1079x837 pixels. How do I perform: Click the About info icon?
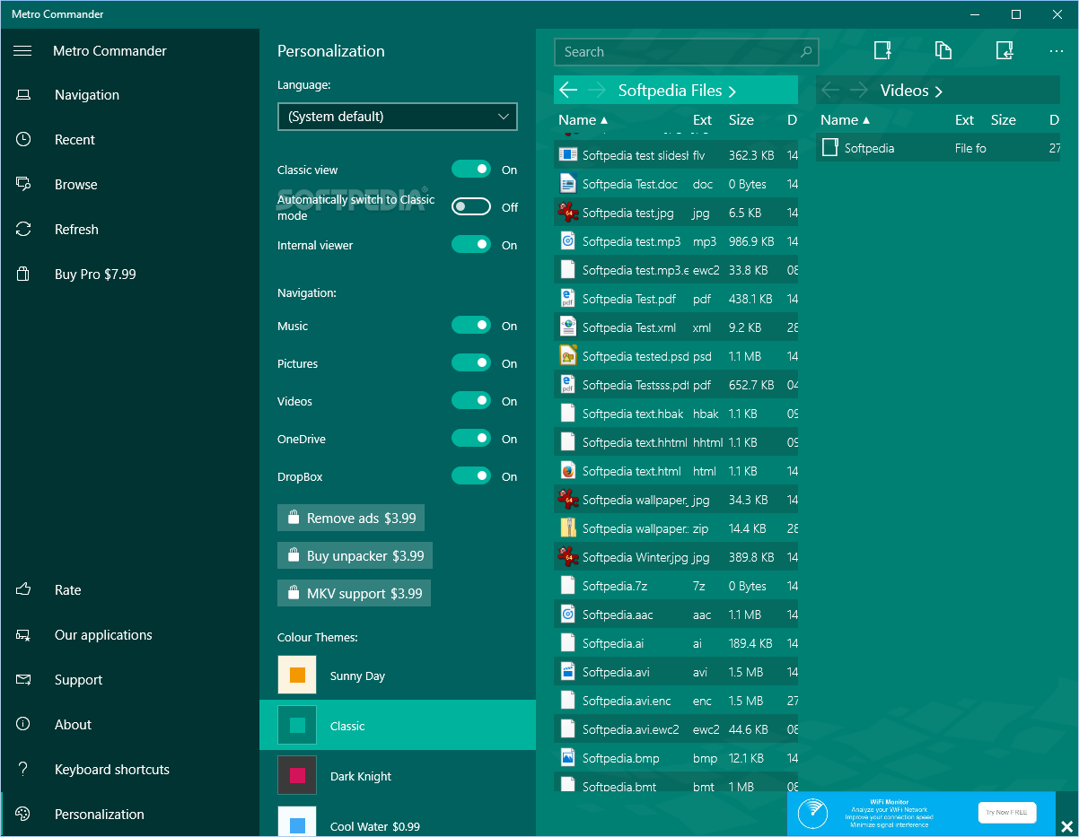click(23, 725)
